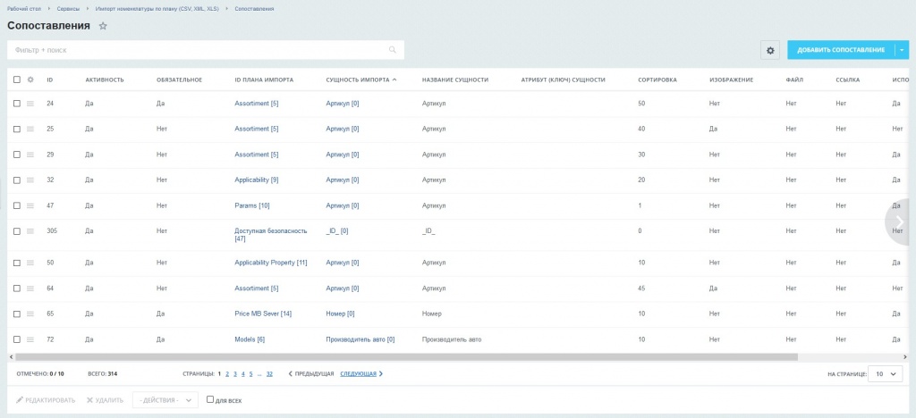916x418 pixels.
Task: Open import by plan breadcrumb item
Action: coord(157,9)
